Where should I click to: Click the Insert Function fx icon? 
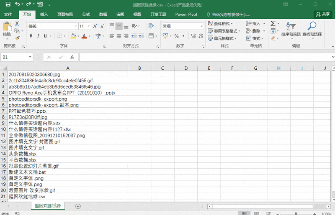(72, 57)
